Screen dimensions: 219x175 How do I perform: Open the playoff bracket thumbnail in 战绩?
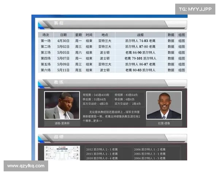62,153
